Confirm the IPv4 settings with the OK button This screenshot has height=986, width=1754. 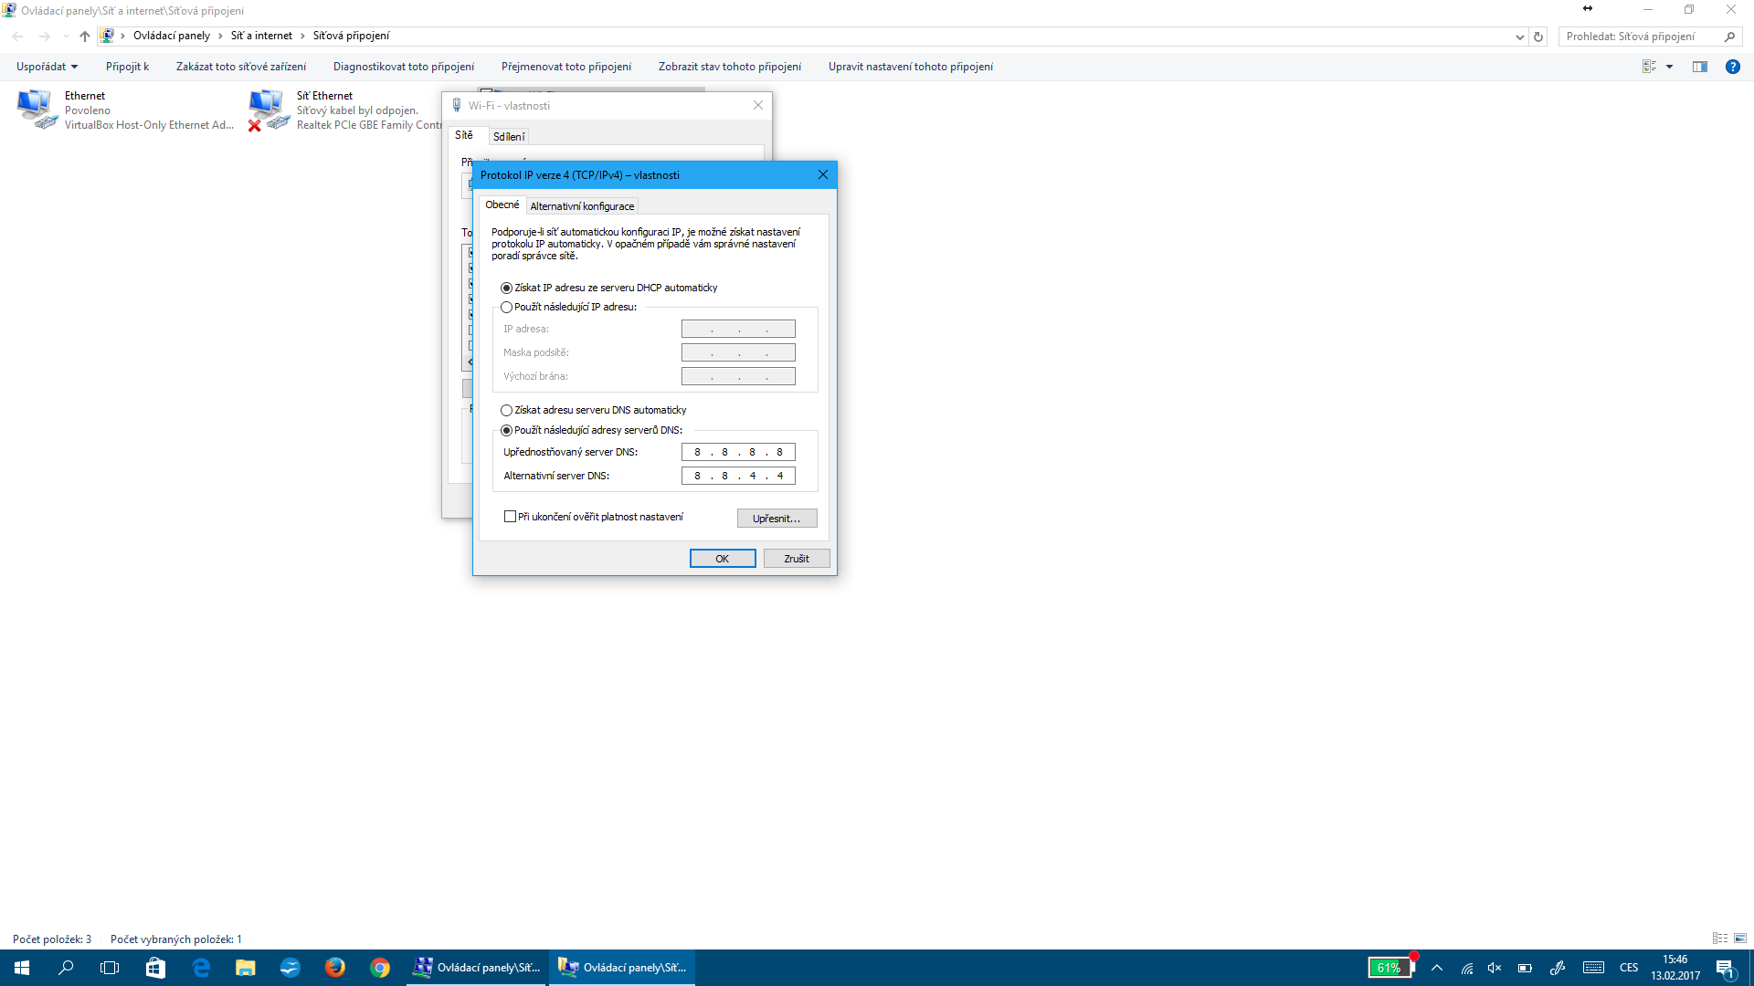722,559
